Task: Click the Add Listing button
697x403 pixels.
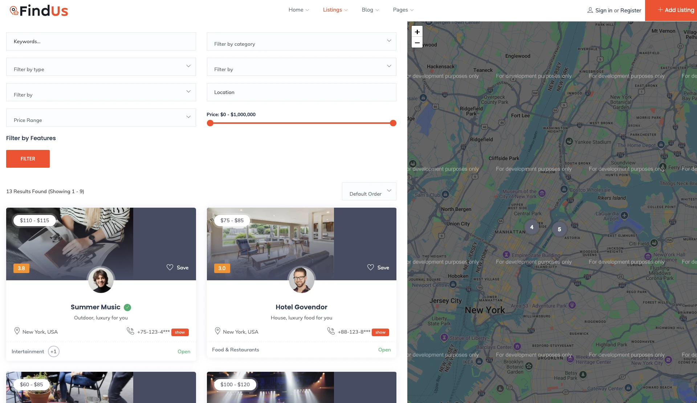Action: pyautogui.click(x=676, y=10)
